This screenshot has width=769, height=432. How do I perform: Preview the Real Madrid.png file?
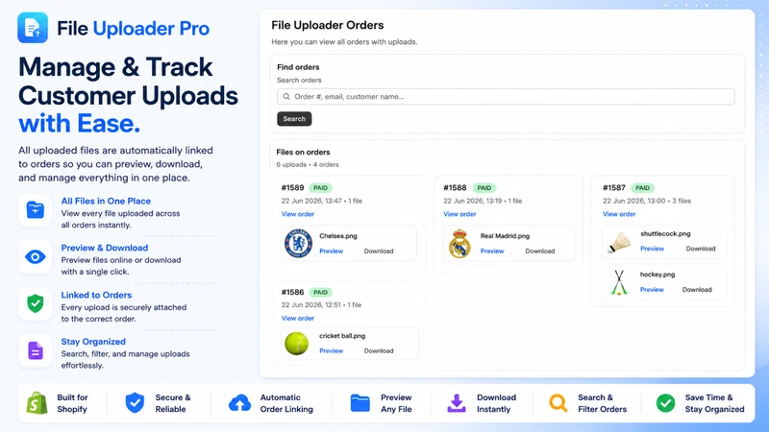coord(492,251)
